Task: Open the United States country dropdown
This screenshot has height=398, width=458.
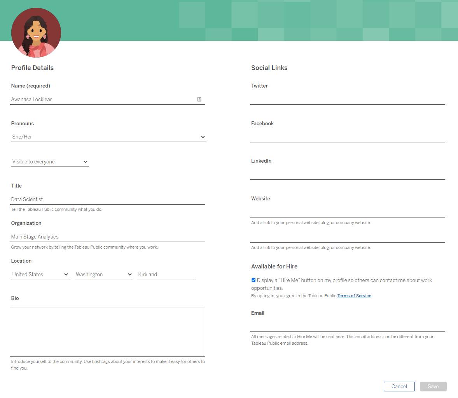Action: coord(40,274)
